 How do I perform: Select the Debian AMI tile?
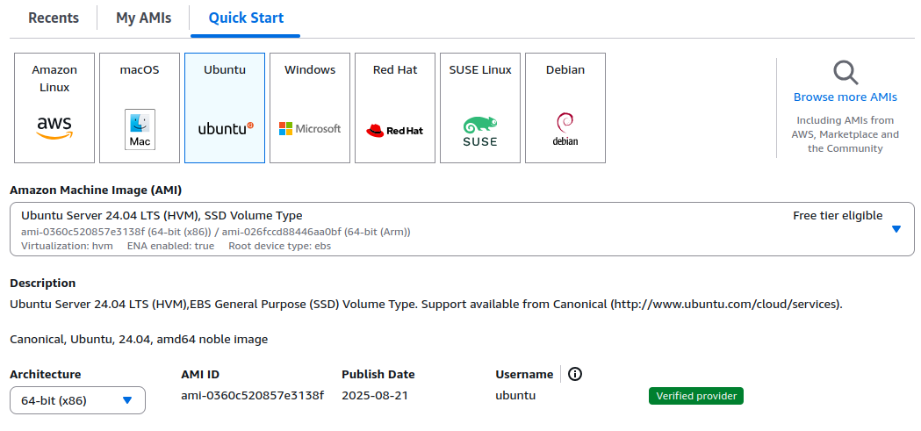coord(565,108)
